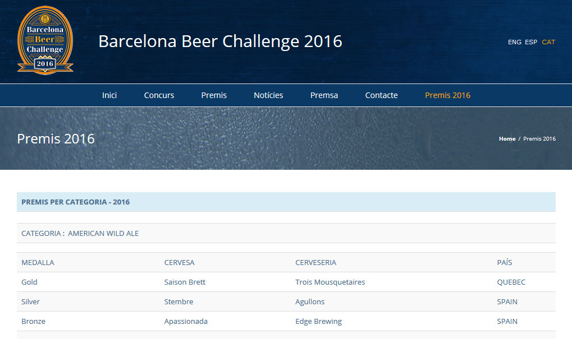Click the Stembre beer entry

179,301
